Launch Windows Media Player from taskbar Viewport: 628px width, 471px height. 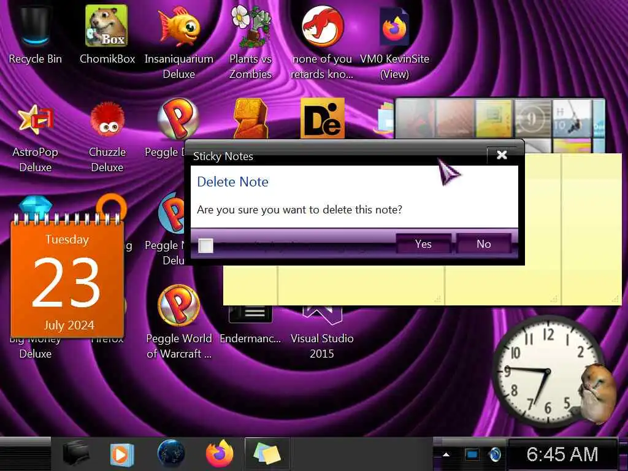coord(122,454)
